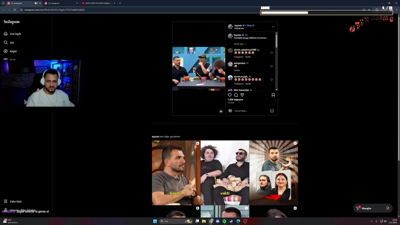400x225 pixels.
Task: Show hidden system tray icons
Action: (x=371, y=221)
